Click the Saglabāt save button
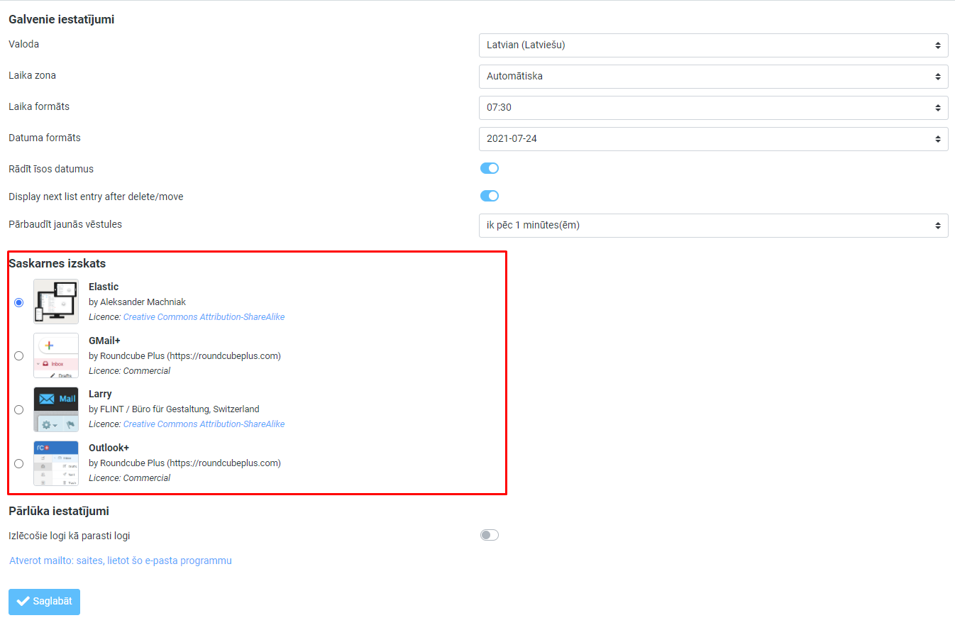 pyautogui.click(x=44, y=602)
